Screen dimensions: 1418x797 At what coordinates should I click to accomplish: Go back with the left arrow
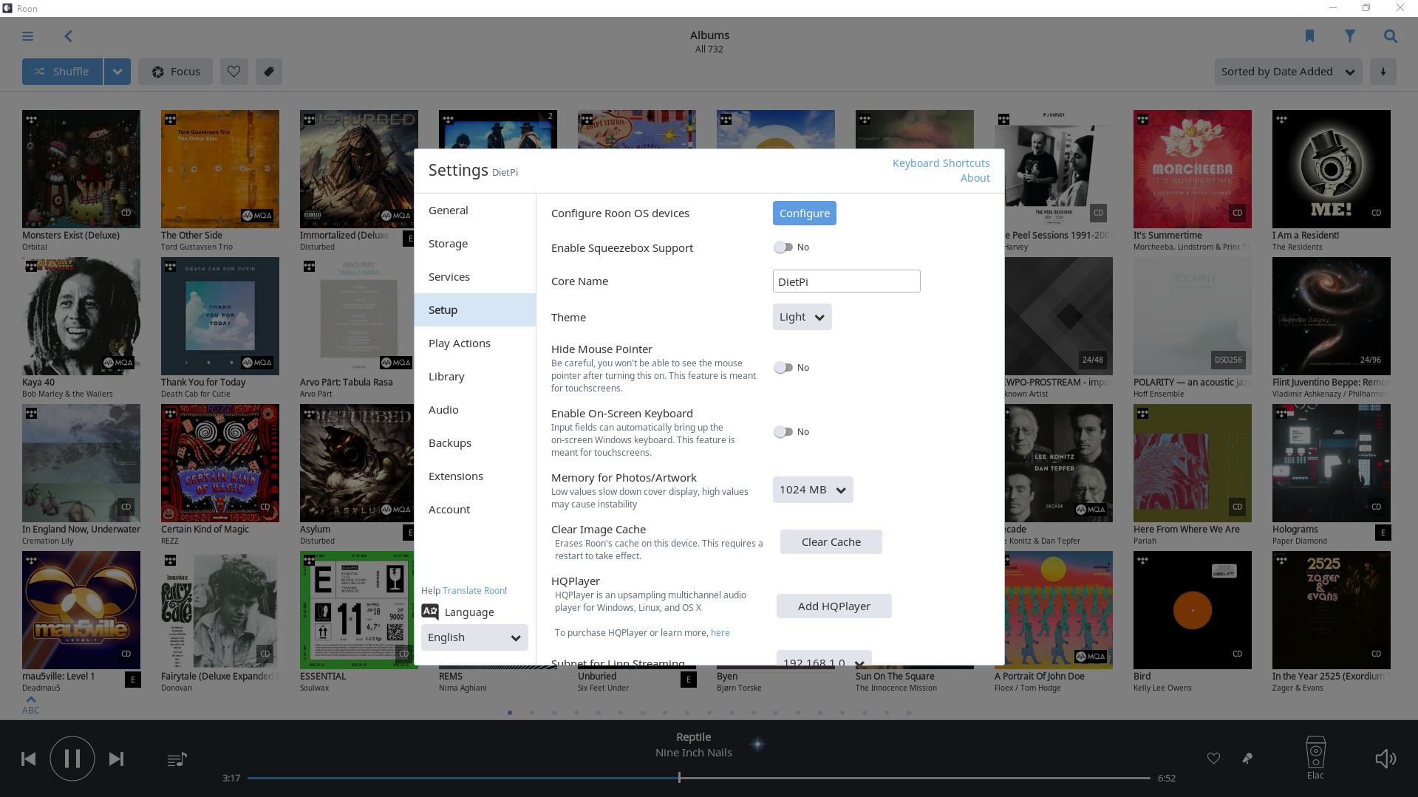pos(68,36)
